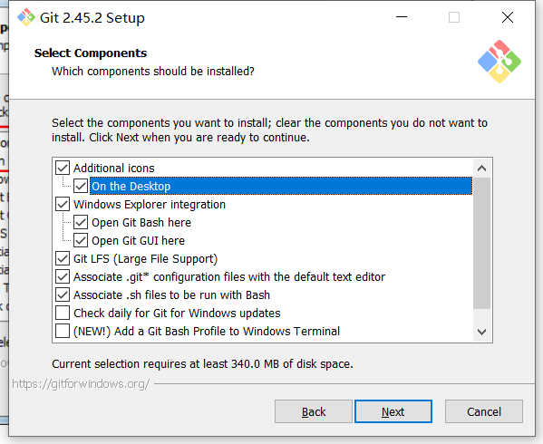
Task: Uncheck the Additional icons checkbox
Action: click(63, 168)
